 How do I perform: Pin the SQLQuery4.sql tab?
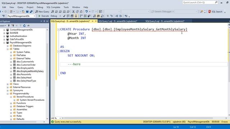pyautogui.click(x=93, y=21)
